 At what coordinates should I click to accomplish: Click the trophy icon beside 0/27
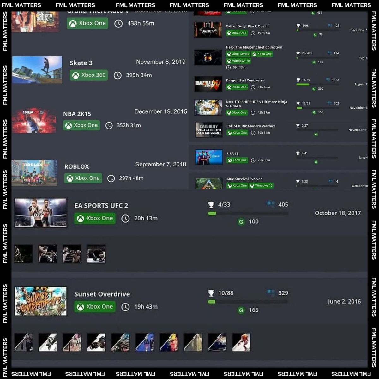pos(298,126)
